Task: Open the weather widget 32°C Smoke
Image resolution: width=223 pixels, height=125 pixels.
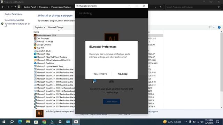Action: [x=172, y=122]
